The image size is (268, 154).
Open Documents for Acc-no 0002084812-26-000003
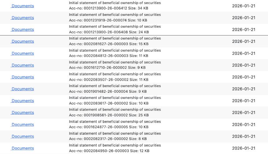tap(23, 54)
